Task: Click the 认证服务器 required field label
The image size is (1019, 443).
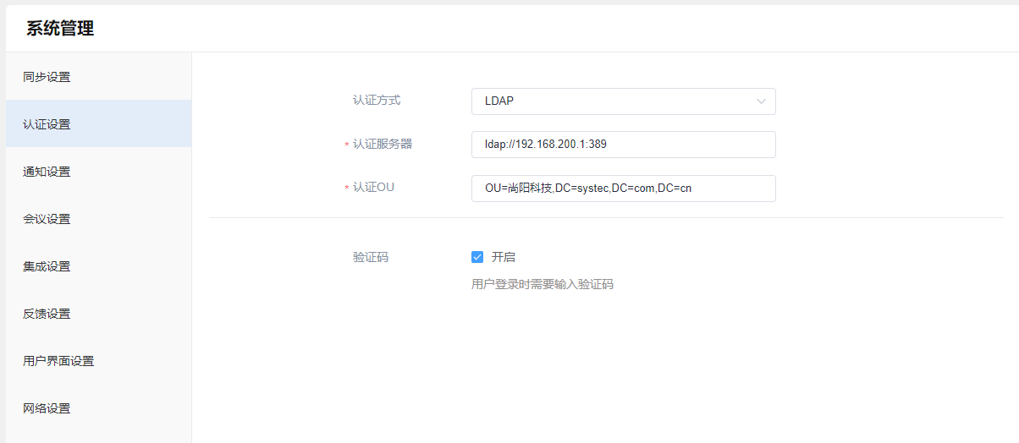Action: point(382,144)
